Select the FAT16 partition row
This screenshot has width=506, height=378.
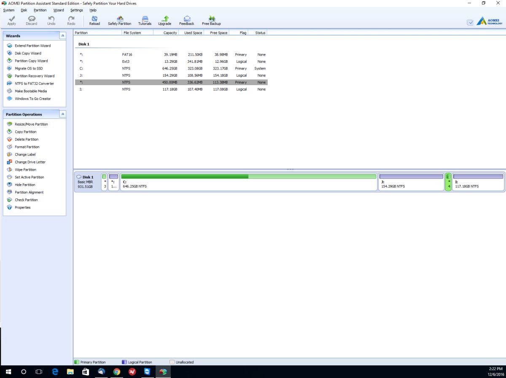click(171, 54)
